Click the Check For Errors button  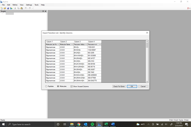coord(119,86)
